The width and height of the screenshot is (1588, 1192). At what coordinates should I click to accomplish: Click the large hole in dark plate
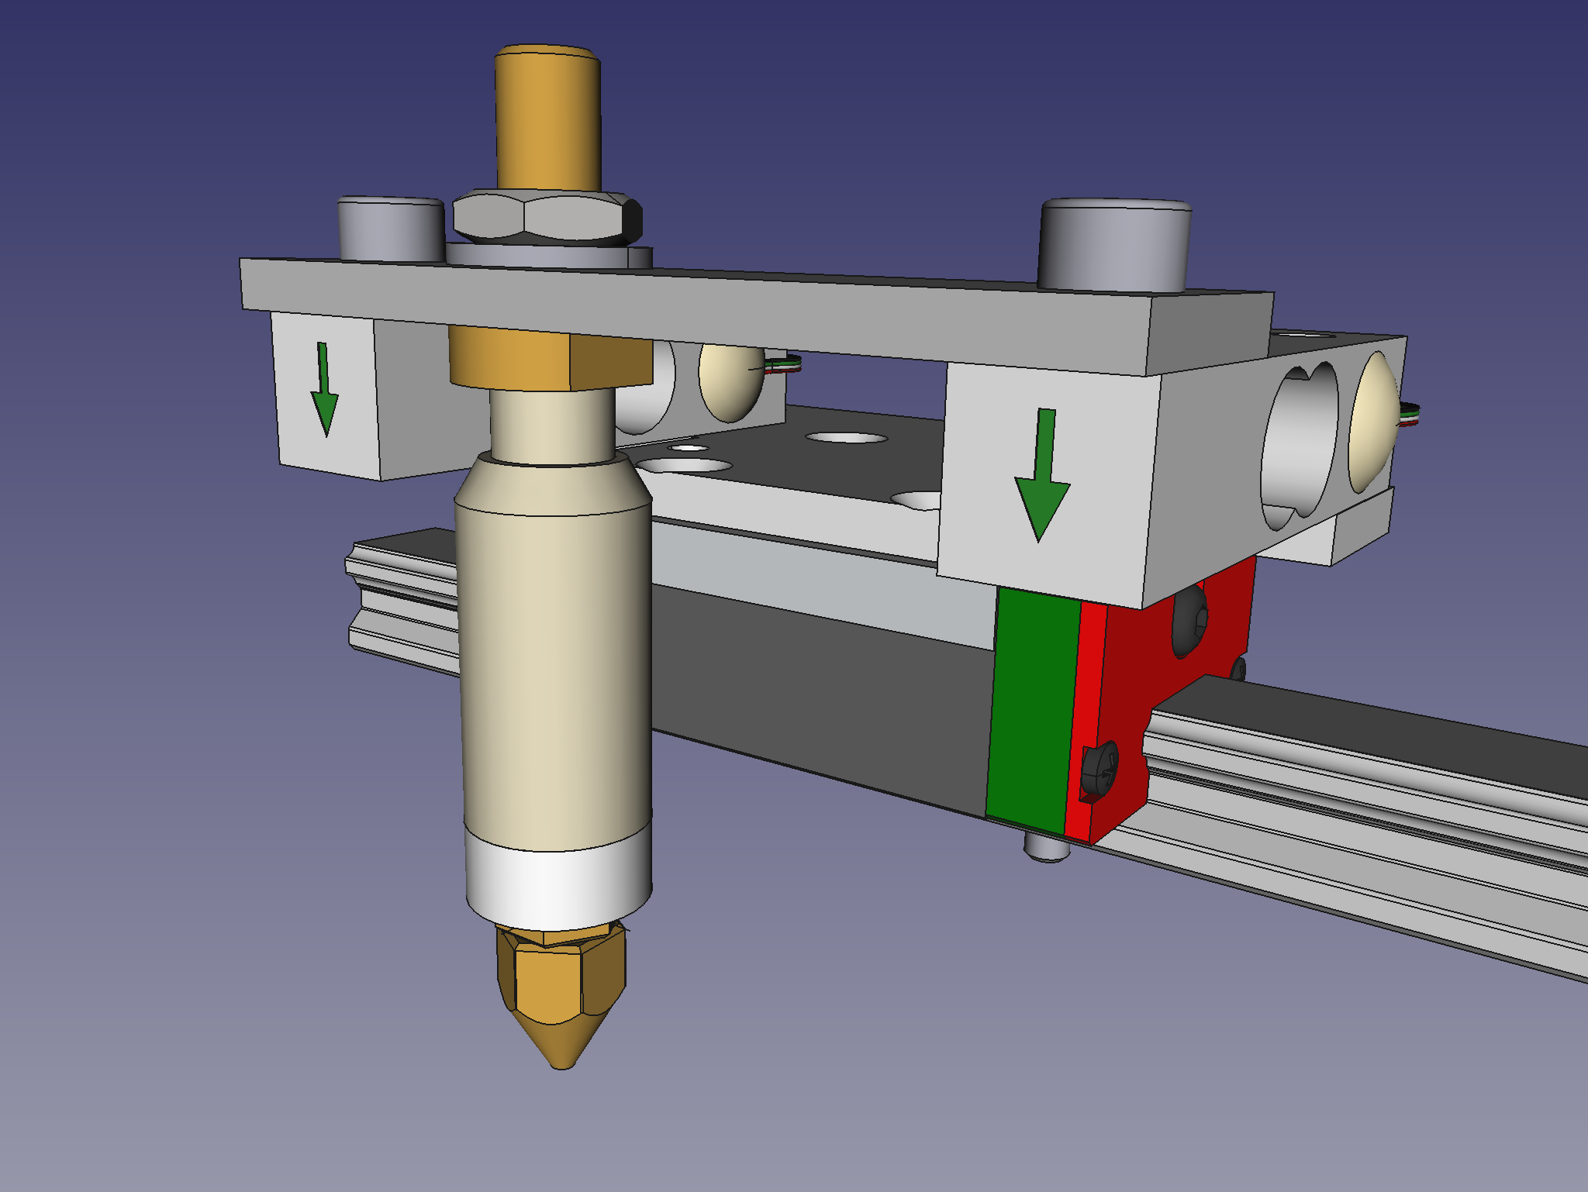847,438
